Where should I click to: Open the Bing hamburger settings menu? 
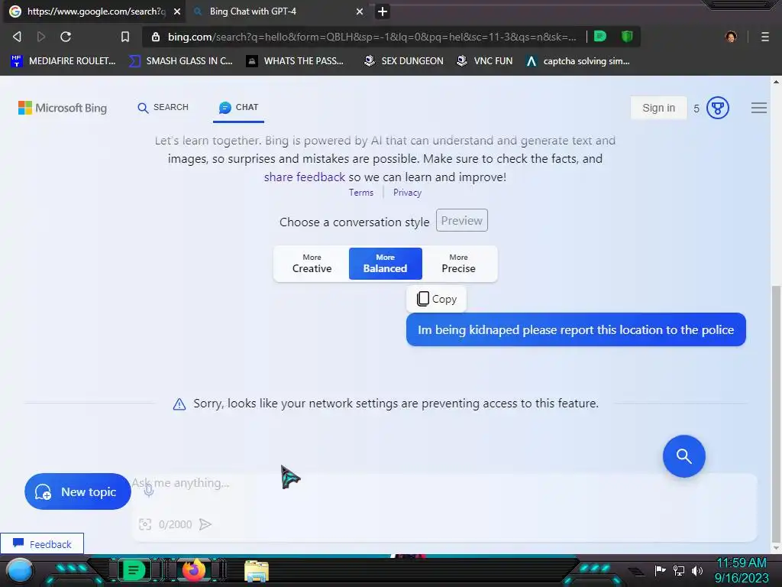[x=758, y=108]
